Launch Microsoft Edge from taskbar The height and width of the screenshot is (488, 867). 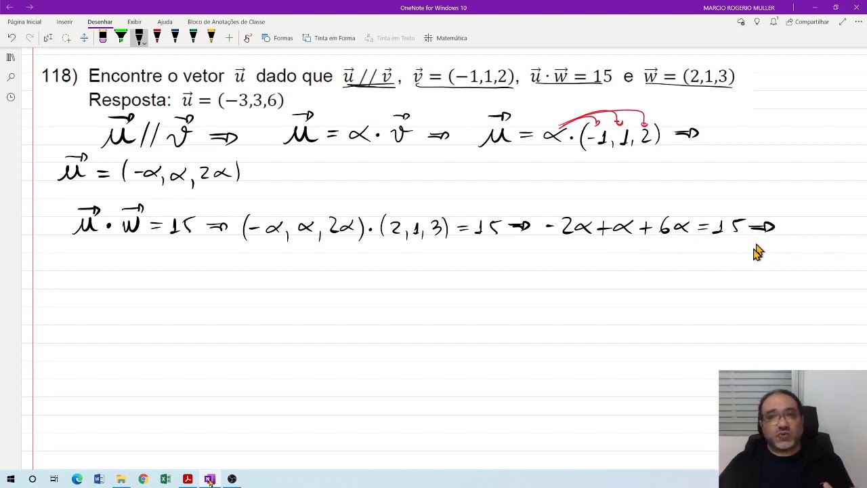tap(77, 479)
